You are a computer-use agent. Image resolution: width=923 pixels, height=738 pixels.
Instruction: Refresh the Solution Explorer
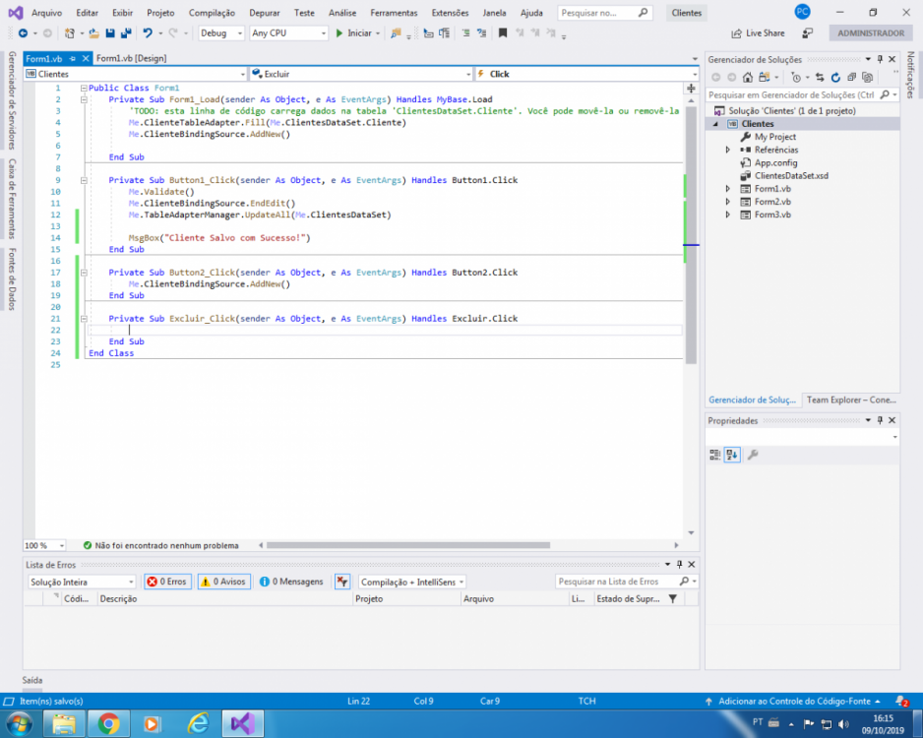[835, 77]
